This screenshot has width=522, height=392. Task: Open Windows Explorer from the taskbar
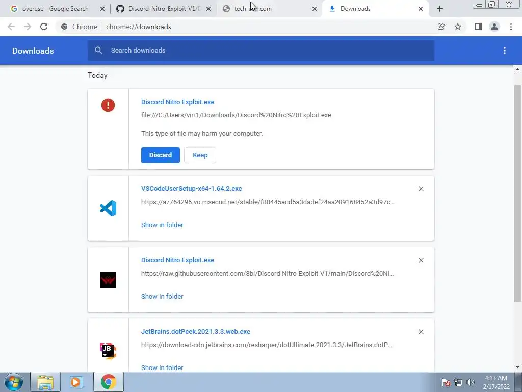[x=45, y=382]
